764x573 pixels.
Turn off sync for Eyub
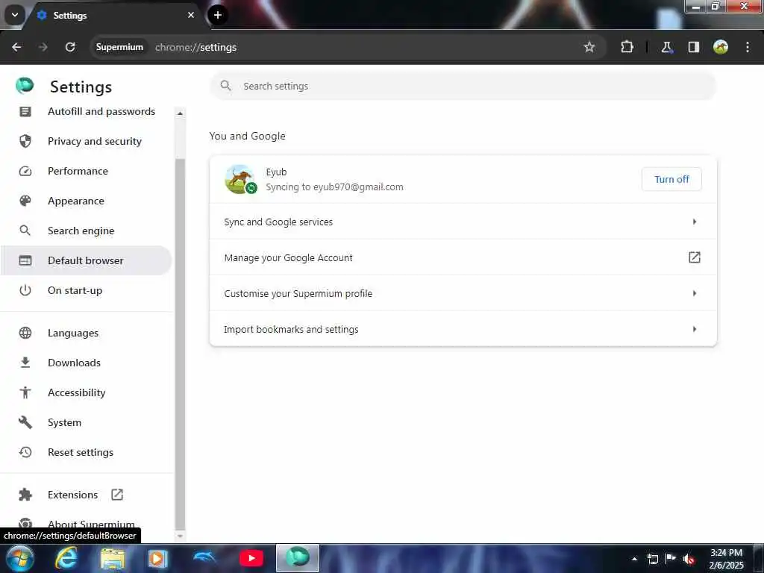pos(671,179)
